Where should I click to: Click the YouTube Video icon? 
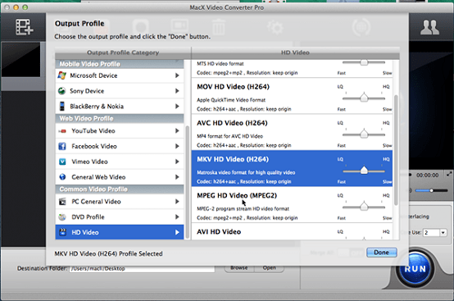[62, 131]
